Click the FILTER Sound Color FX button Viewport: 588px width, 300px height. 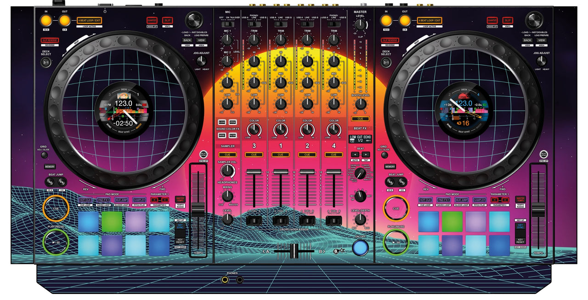point(232,135)
